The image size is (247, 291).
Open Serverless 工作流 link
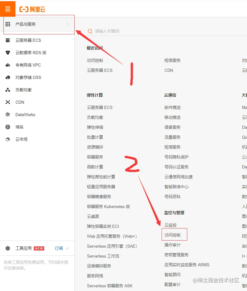tap(103, 256)
